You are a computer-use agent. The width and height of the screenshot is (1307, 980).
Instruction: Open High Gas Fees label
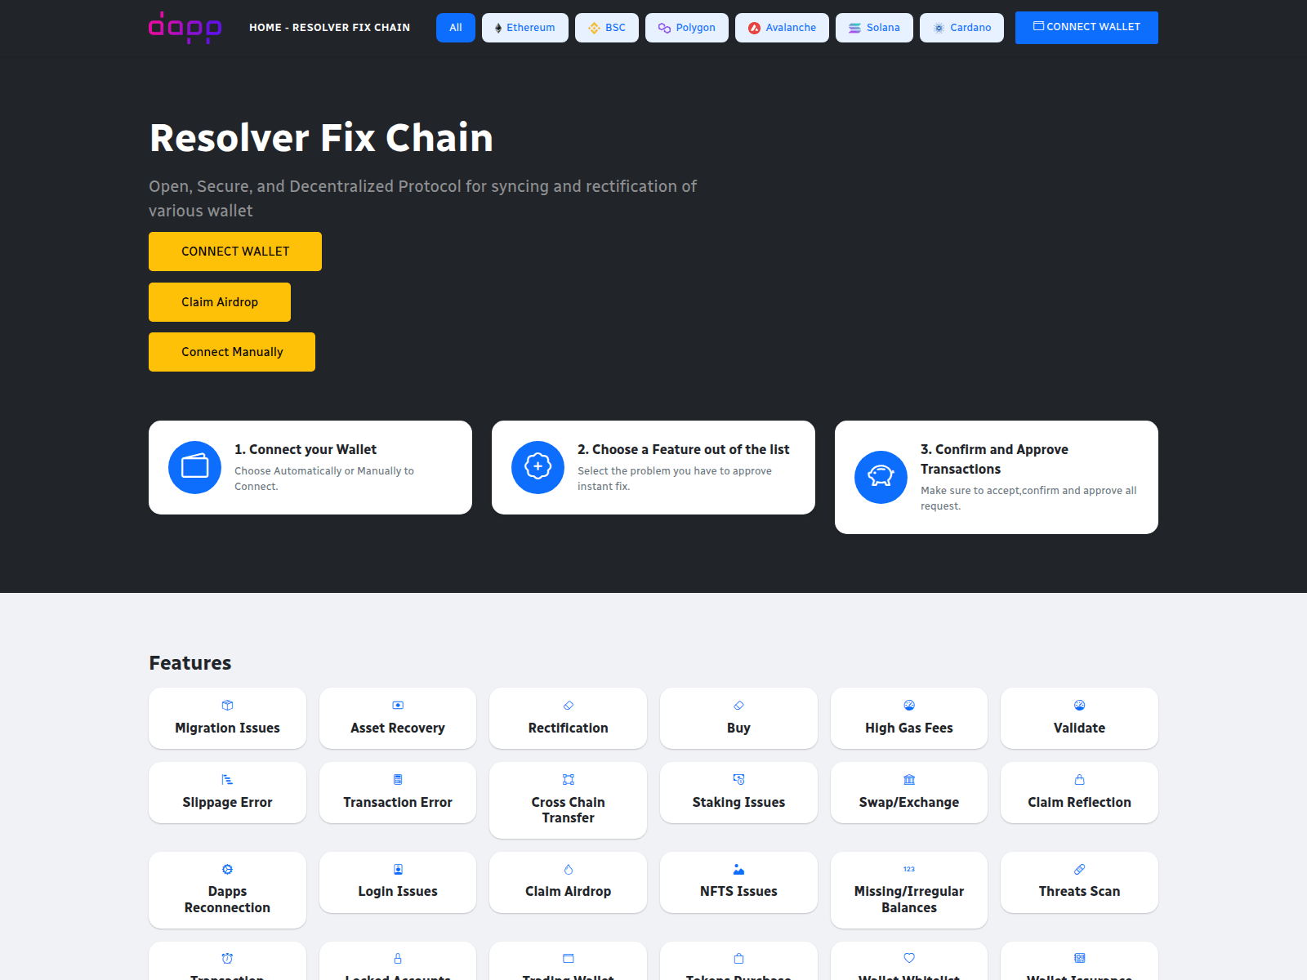[x=909, y=728]
